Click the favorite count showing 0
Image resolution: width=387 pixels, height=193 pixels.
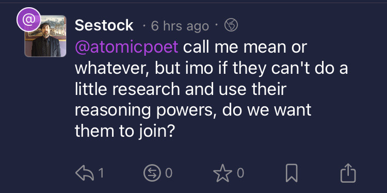point(240,173)
